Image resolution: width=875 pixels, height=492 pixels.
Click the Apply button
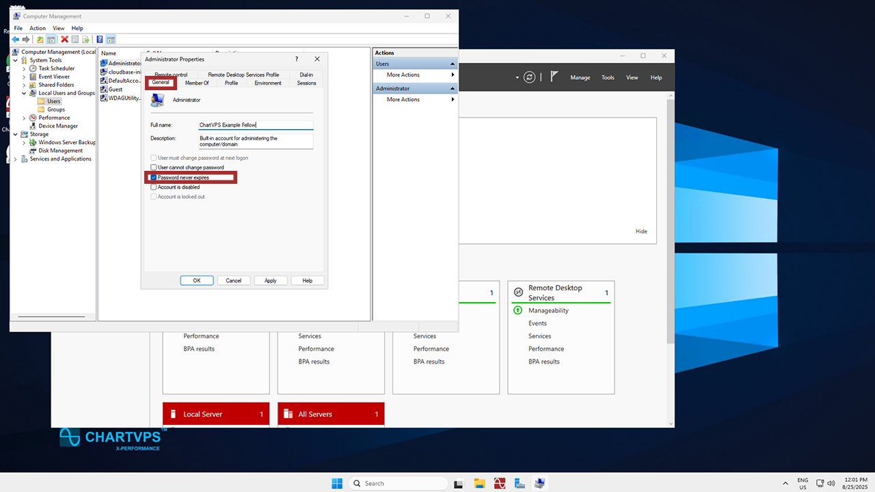[270, 281]
